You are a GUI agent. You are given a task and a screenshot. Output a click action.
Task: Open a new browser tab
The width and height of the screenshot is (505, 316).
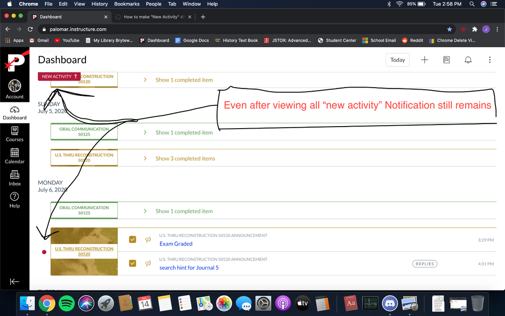(x=203, y=17)
